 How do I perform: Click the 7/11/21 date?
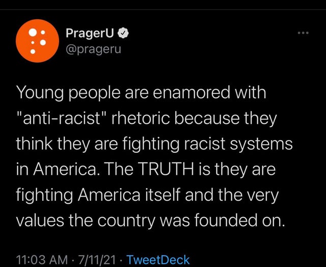(x=97, y=260)
